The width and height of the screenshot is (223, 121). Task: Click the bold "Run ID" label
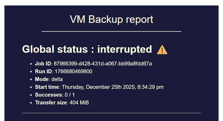coord(43,71)
